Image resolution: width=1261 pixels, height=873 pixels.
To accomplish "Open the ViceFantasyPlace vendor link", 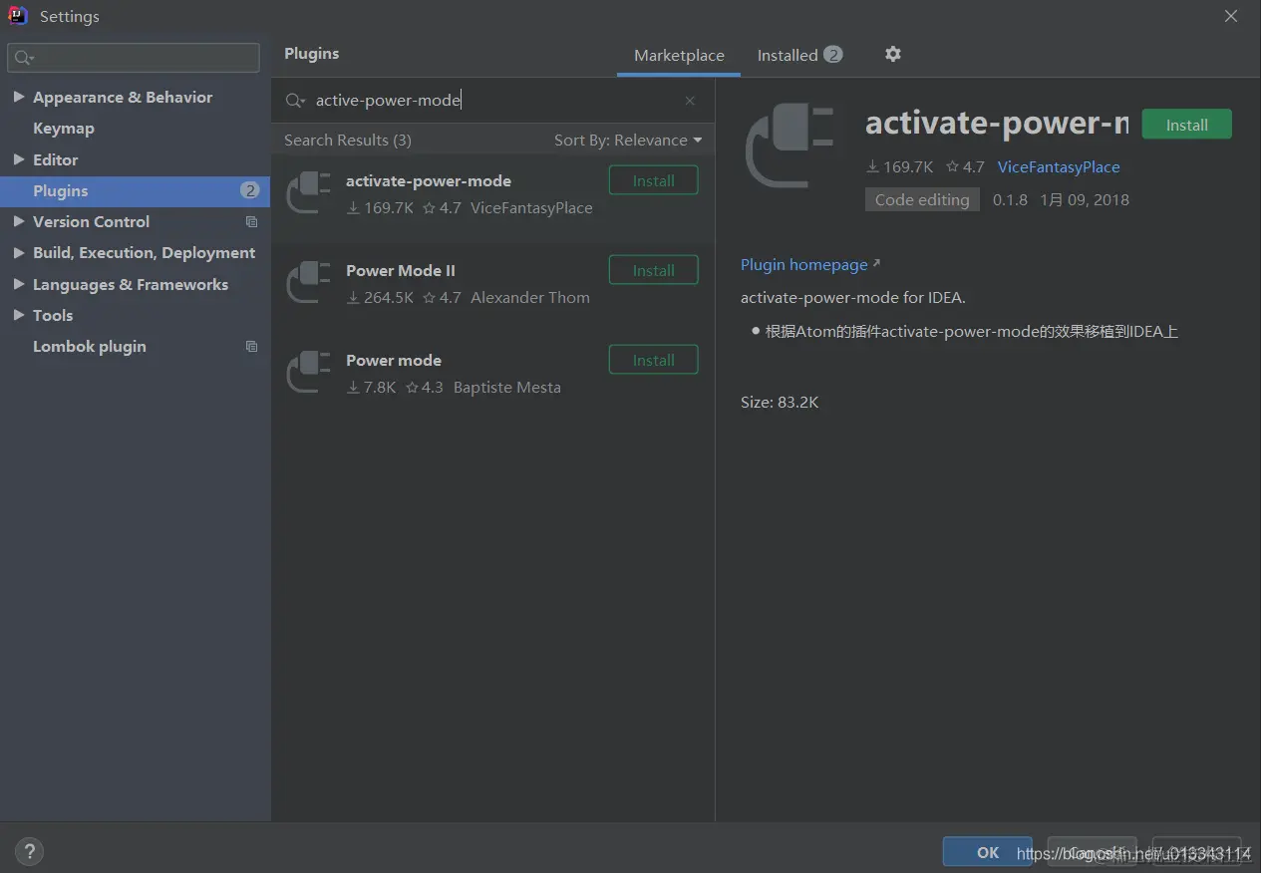I will point(1059,167).
